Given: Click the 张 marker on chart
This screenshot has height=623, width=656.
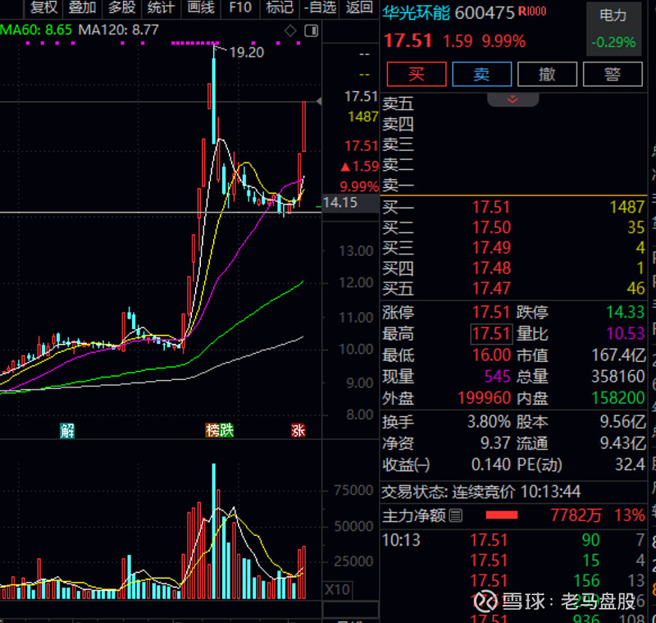Looking at the screenshot, I should coord(298,430).
